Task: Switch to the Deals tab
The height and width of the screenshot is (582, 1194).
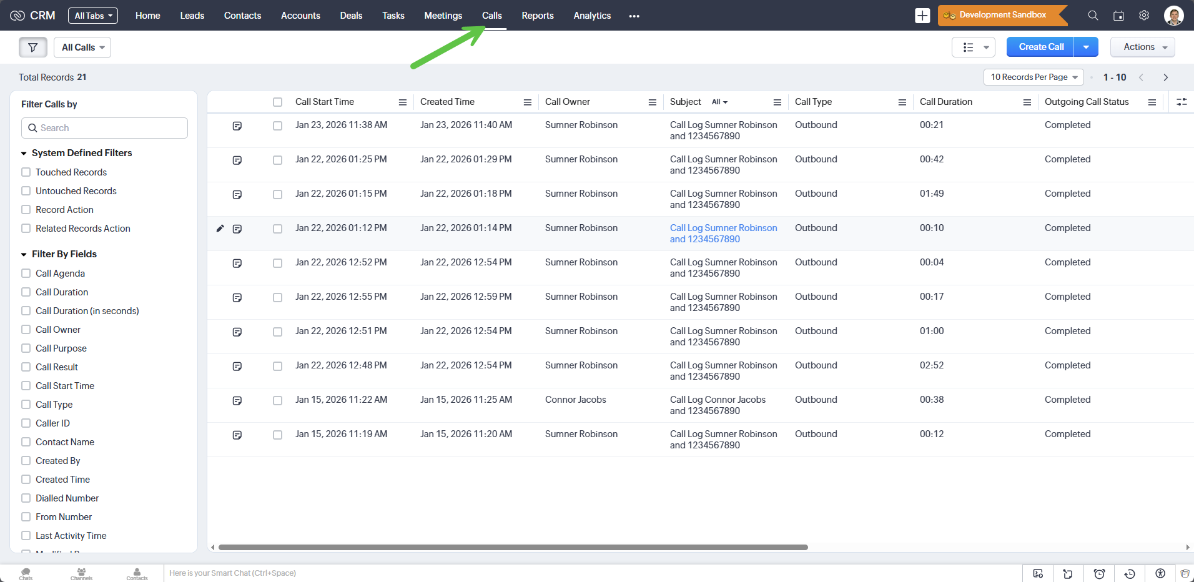Action: coord(351,16)
